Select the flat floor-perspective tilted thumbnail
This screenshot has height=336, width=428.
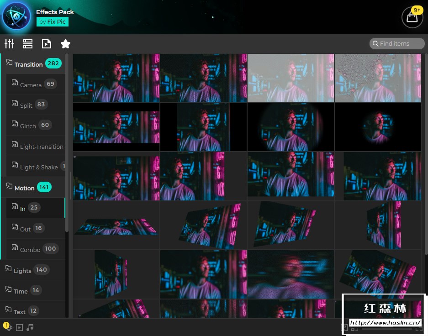116,225
